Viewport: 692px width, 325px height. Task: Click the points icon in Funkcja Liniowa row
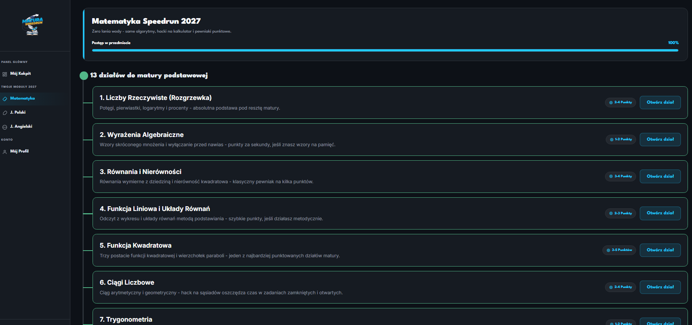pos(611,213)
